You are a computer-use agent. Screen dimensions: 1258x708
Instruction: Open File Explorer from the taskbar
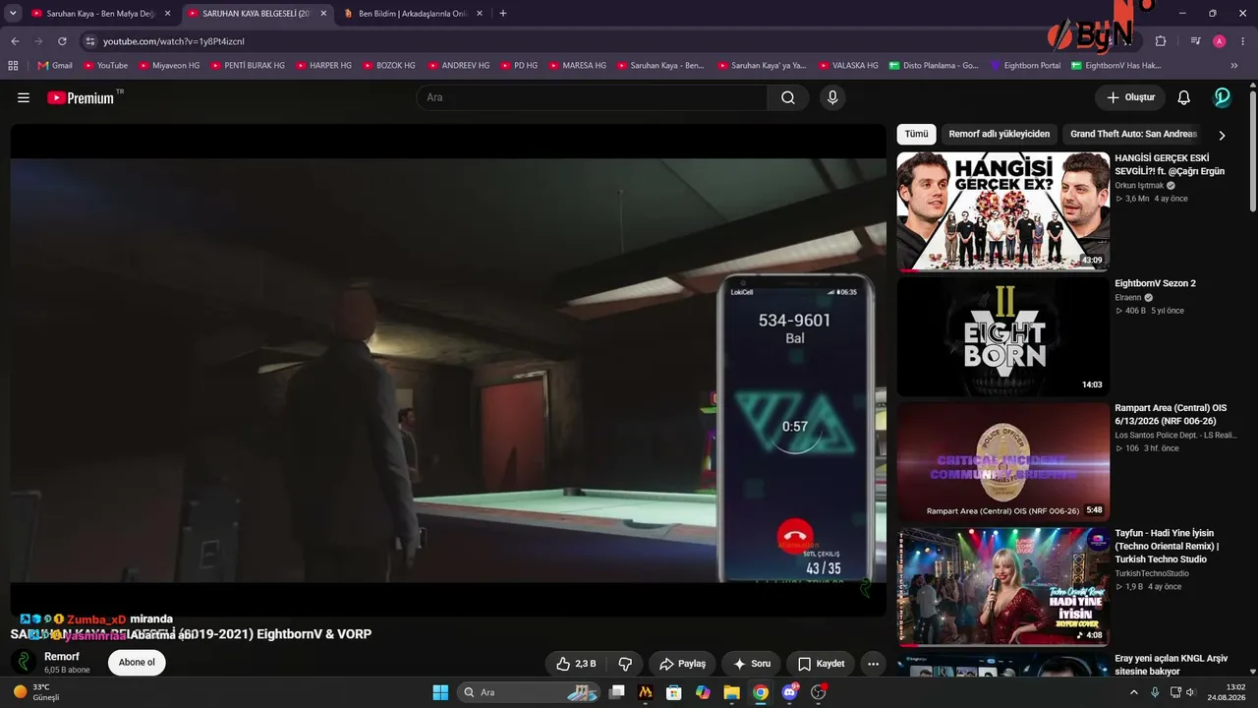click(x=731, y=692)
